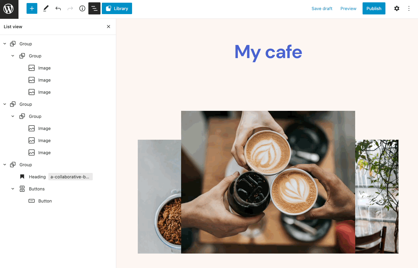Close the List view panel
Screen dimensions: 418x268
click(x=109, y=27)
